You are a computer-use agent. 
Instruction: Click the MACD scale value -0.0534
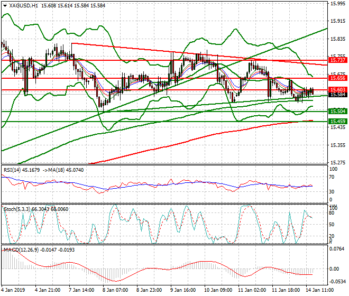click(338, 282)
